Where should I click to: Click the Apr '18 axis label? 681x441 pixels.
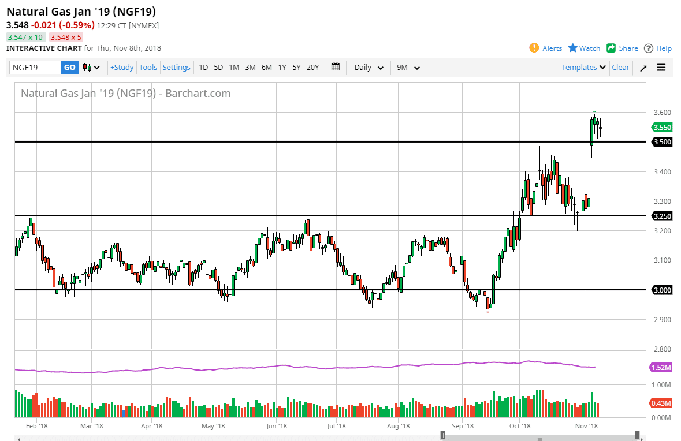click(x=151, y=426)
